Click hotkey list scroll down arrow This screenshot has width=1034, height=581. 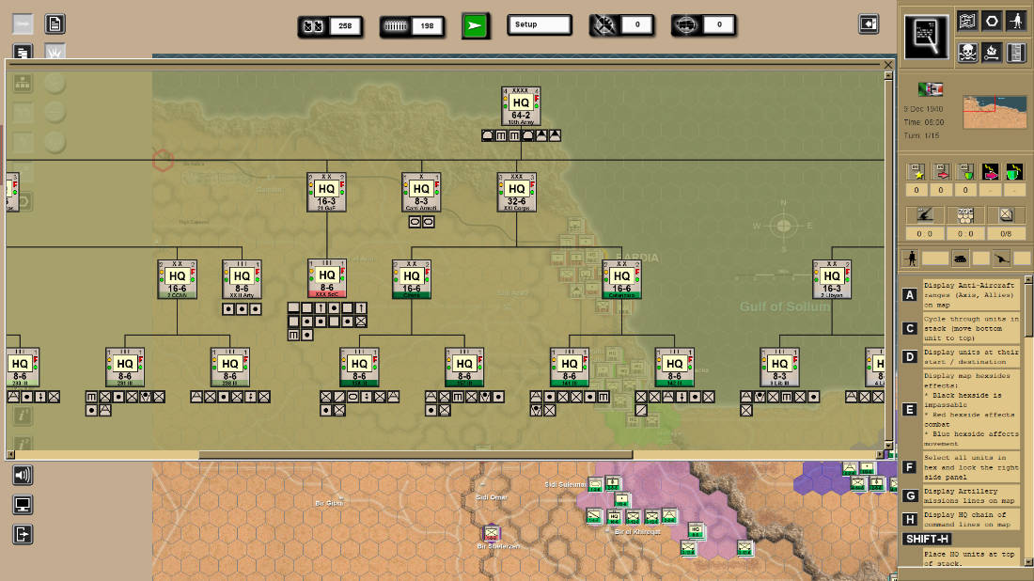click(x=1027, y=562)
